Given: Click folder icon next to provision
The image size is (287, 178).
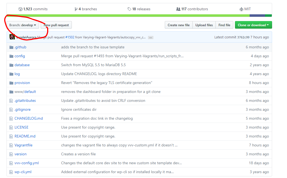Looking at the screenshot, I should point(11,83).
